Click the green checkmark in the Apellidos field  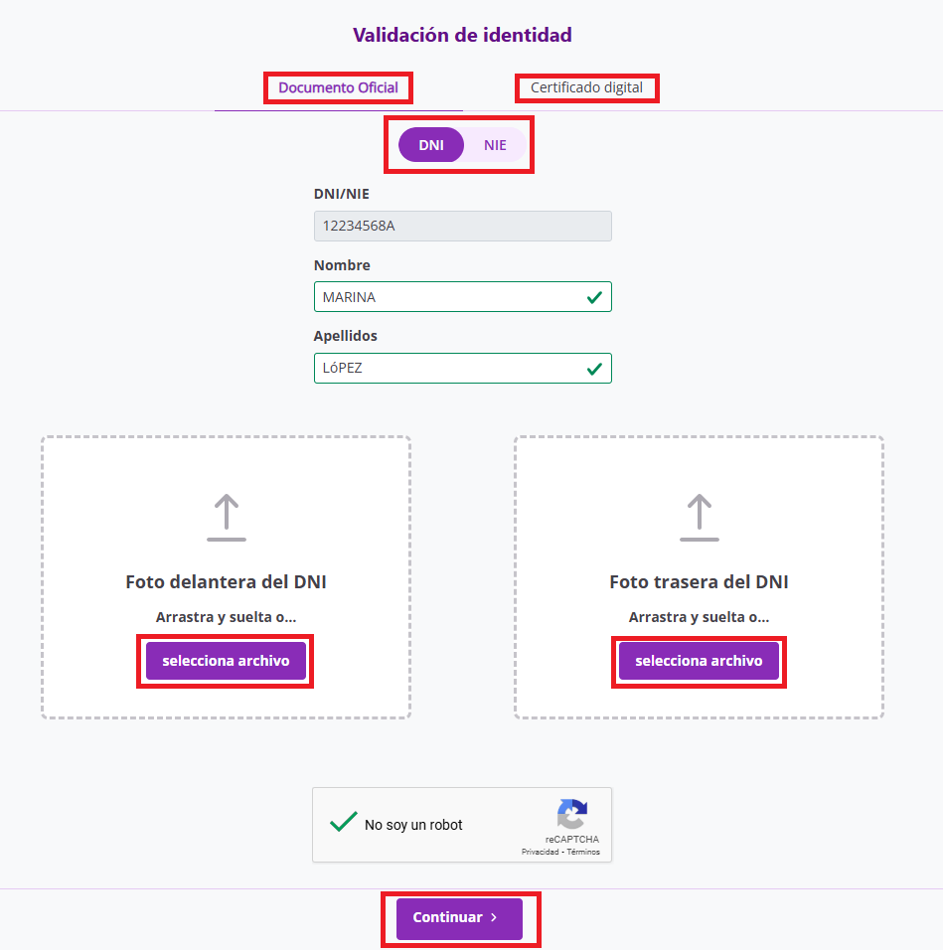point(595,368)
